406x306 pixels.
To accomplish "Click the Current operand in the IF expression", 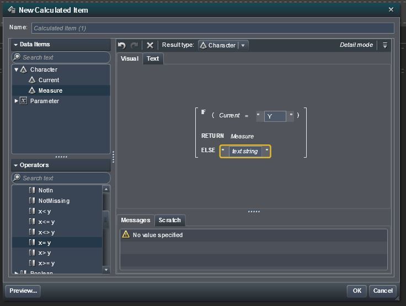I will (x=229, y=115).
